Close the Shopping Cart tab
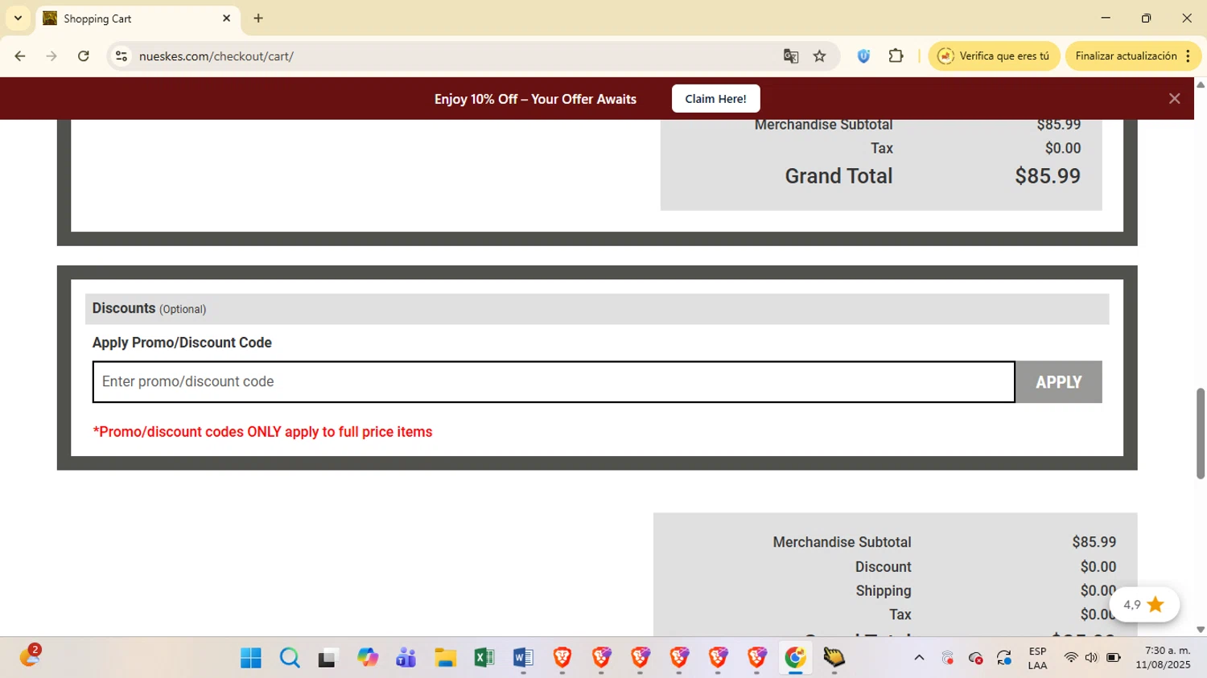Image resolution: width=1207 pixels, height=678 pixels. 226,18
